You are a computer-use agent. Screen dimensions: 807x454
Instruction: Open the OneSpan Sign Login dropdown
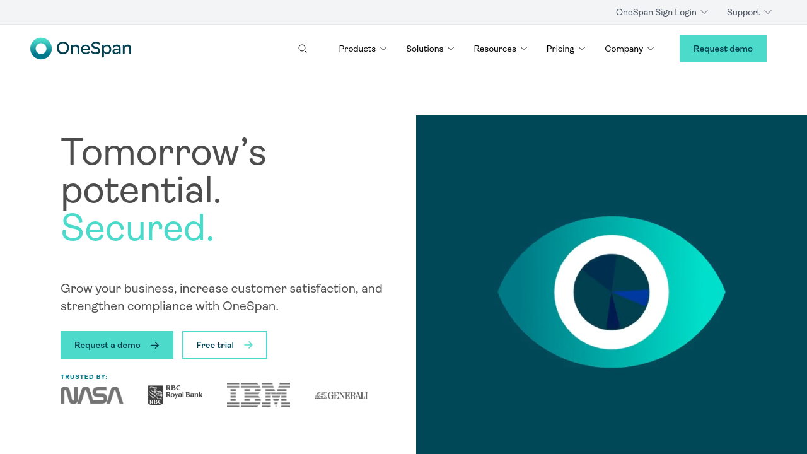tap(661, 12)
